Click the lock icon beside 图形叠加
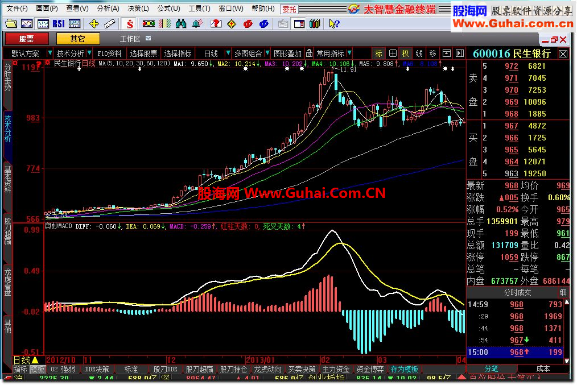 [310, 53]
